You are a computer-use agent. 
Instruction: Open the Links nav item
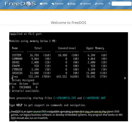(x=99, y=4)
